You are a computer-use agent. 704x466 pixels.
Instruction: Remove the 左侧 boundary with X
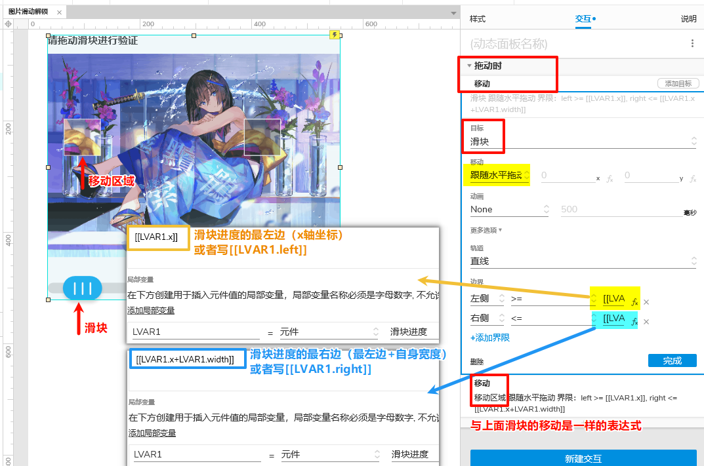pyautogui.click(x=646, y=302)
